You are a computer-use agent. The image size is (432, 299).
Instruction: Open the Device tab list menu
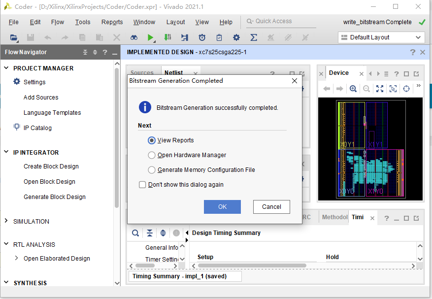pyautogui.click(x=386, y=74)
